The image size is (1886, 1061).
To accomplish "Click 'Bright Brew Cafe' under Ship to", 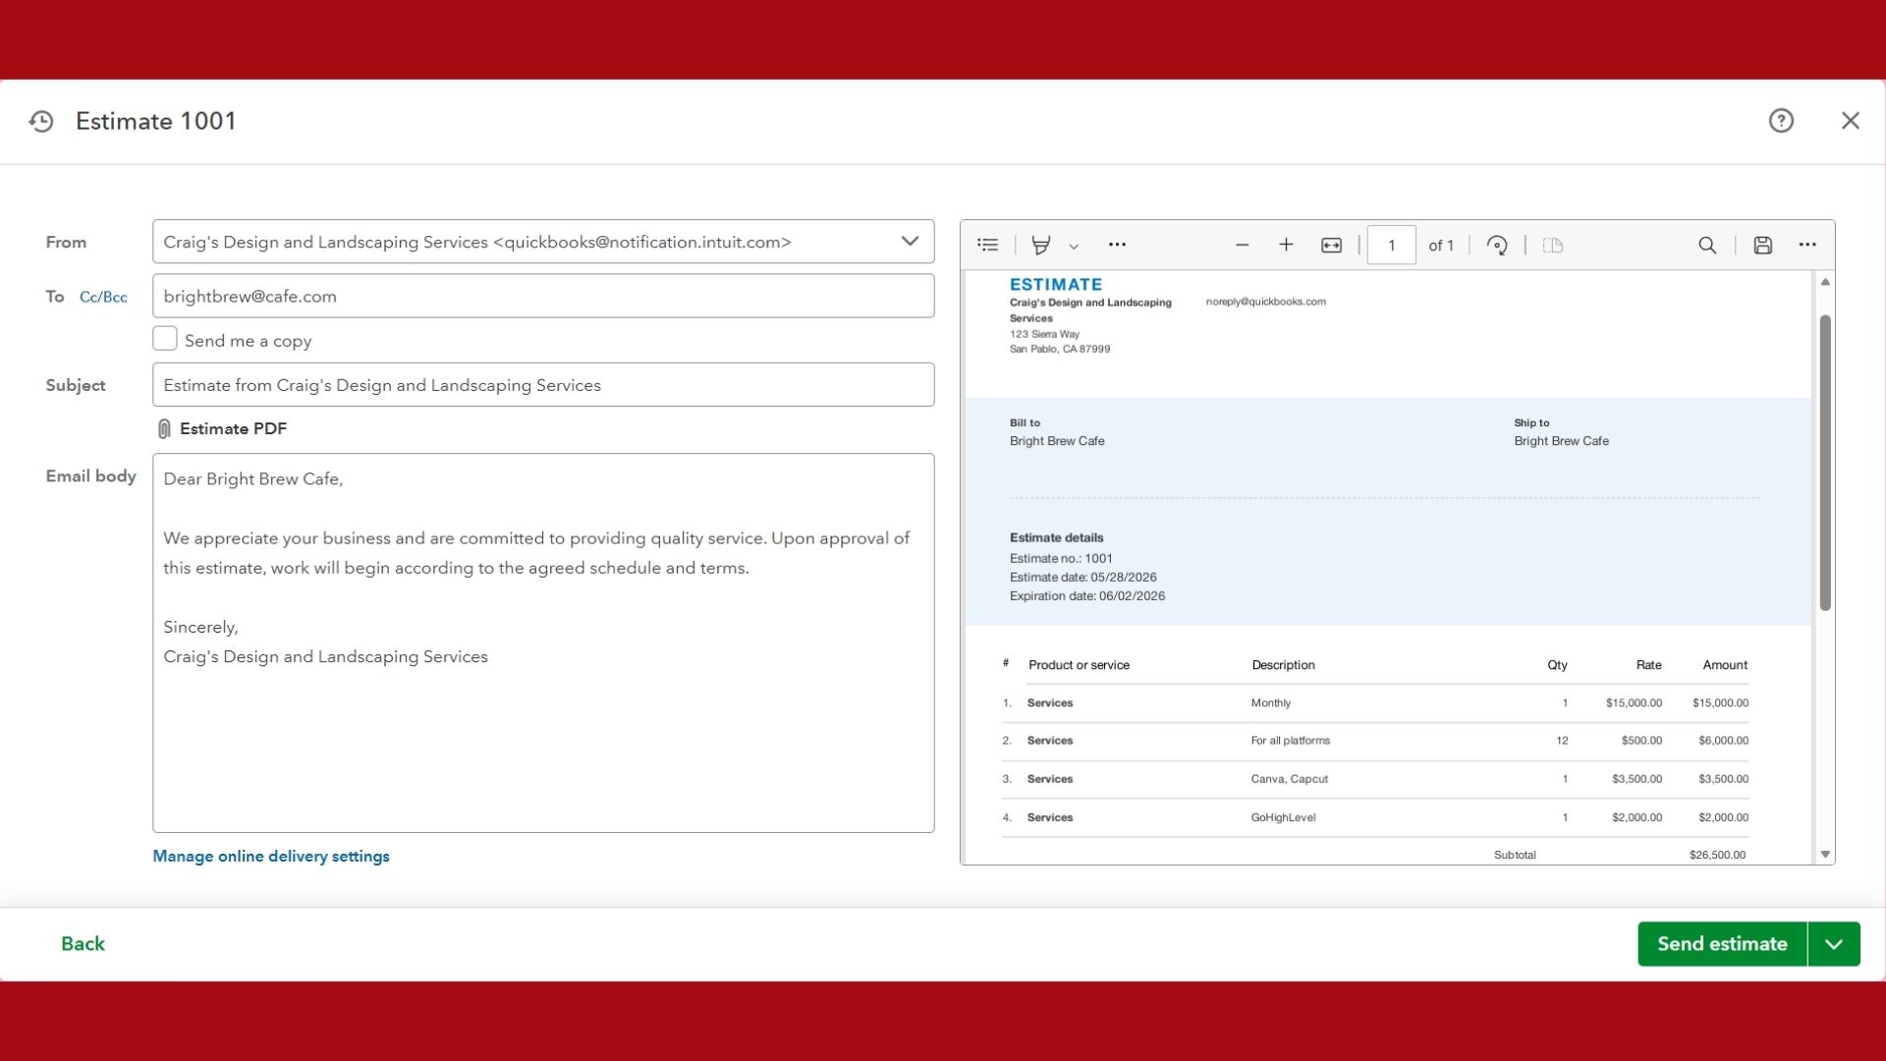I will tap(1561, 441).
